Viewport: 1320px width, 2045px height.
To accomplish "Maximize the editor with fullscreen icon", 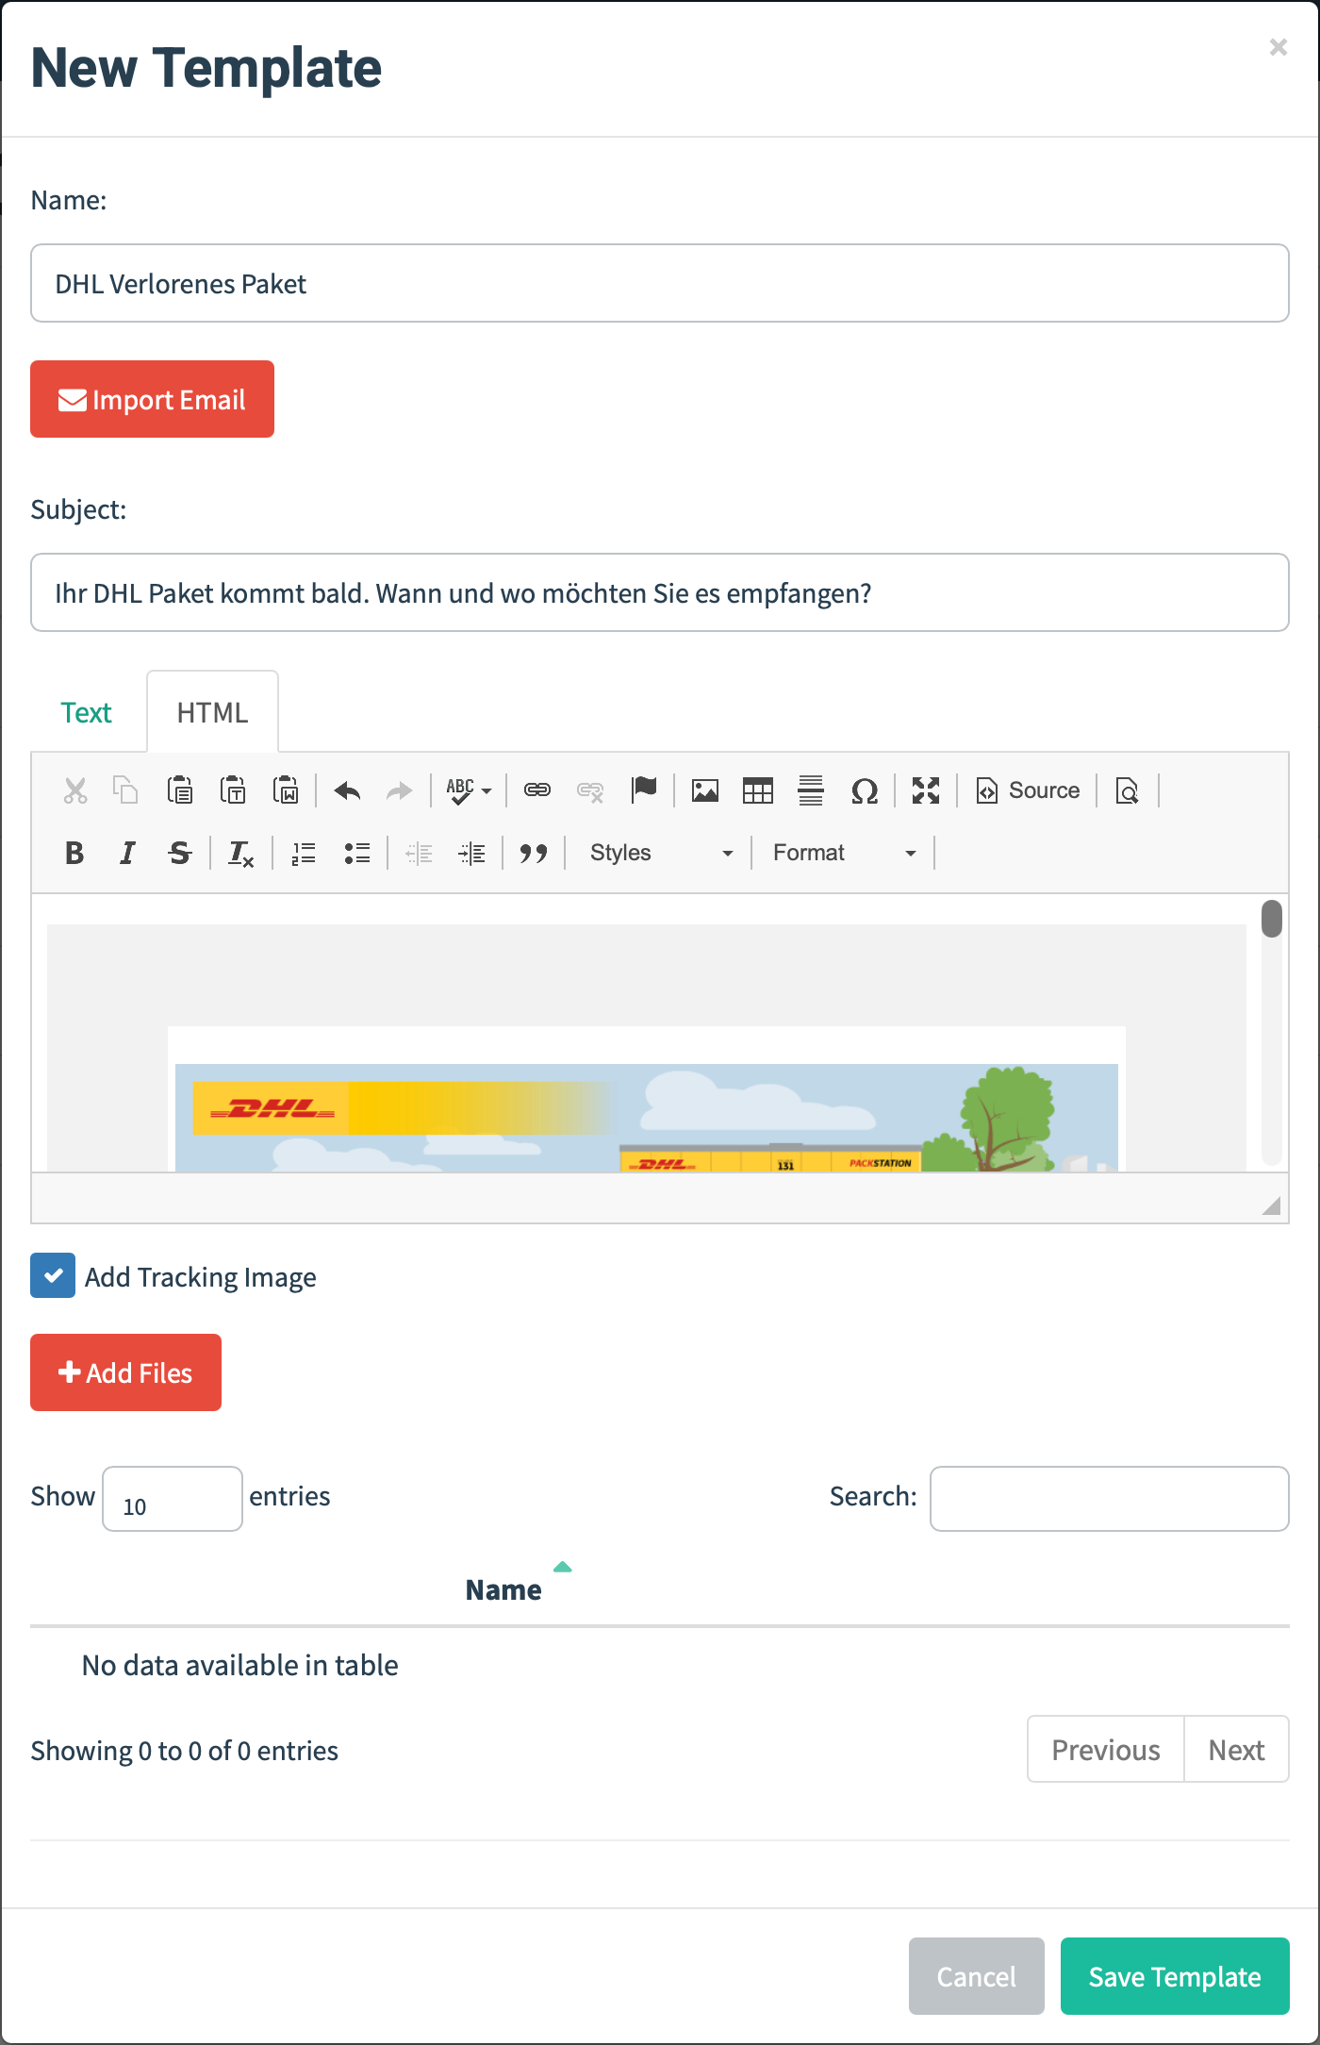I will tap(926, 790).
